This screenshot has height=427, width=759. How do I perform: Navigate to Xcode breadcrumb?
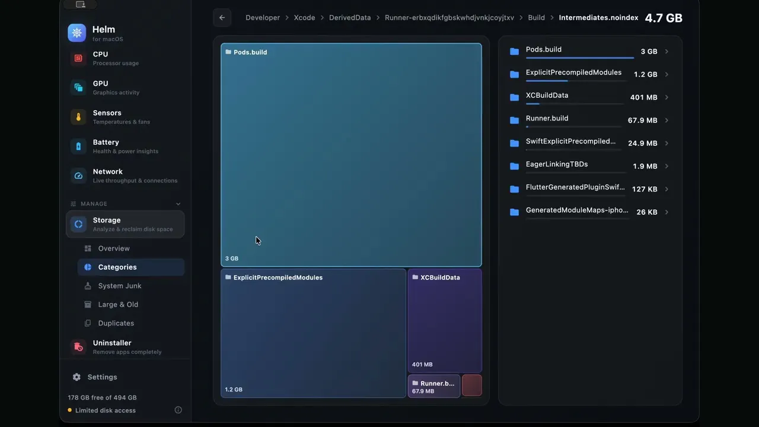coord(305,18)
